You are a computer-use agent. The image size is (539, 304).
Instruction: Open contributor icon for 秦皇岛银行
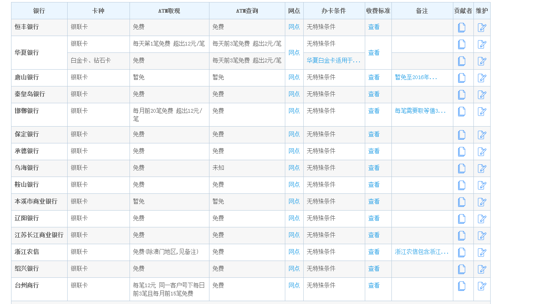[x=462, y=95]
